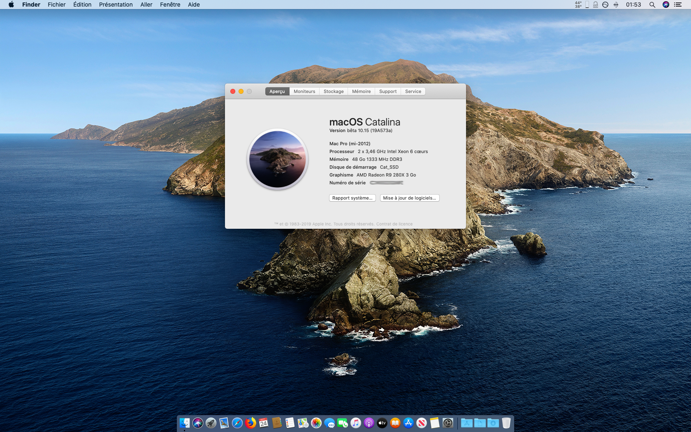The width and height of the screenshot is (691, 432).
Task: Launch Safari compass icon in Dock
Action: (237, 423)
